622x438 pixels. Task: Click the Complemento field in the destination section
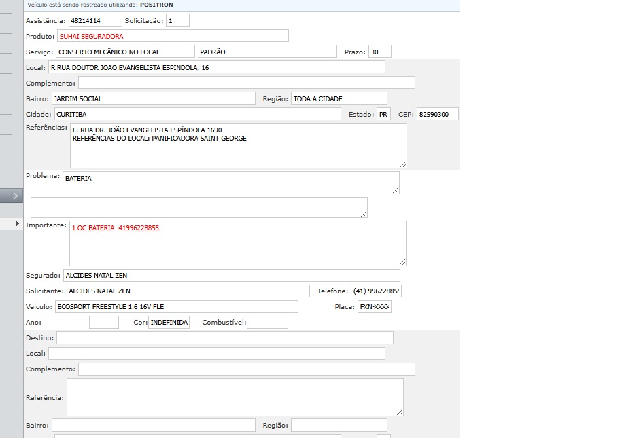[246, 369]
